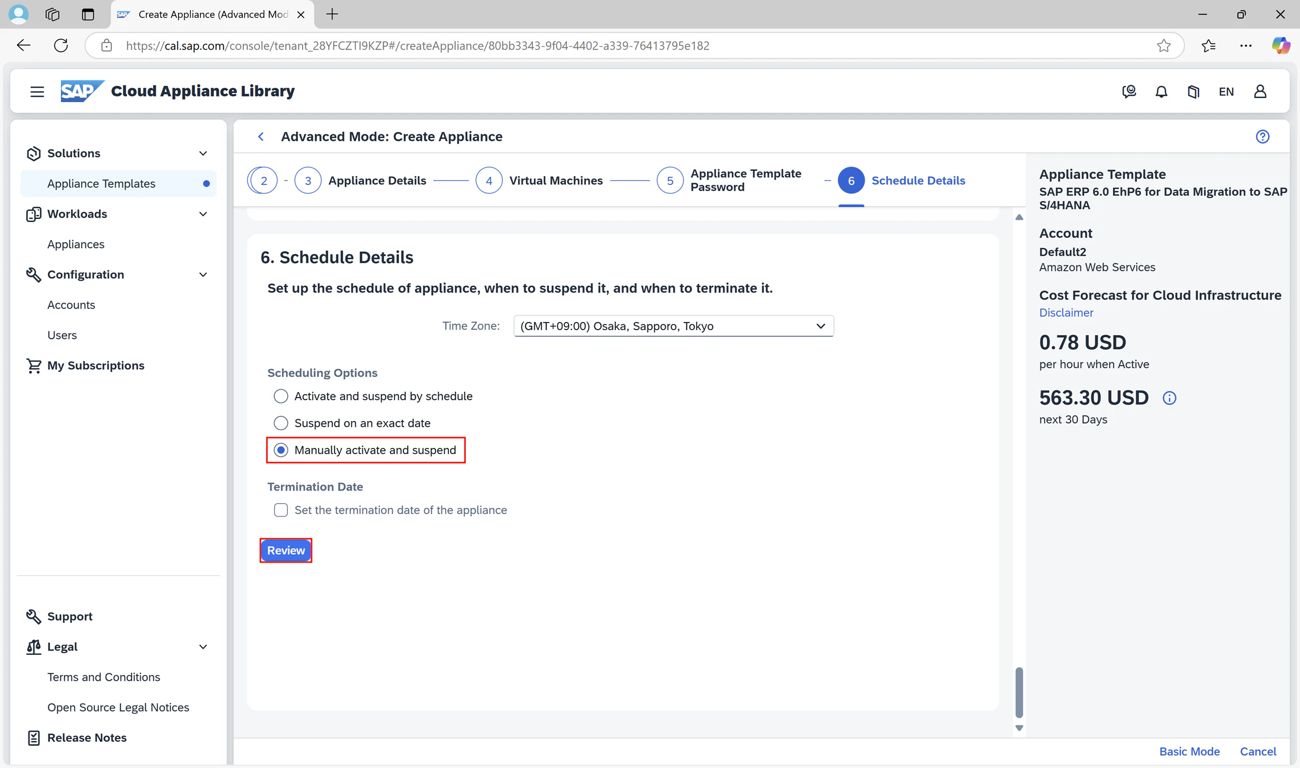The width and height of the screenshot is (1300, 768).
Task: Select step 6 Schedule Details
Action: [902, 181]
